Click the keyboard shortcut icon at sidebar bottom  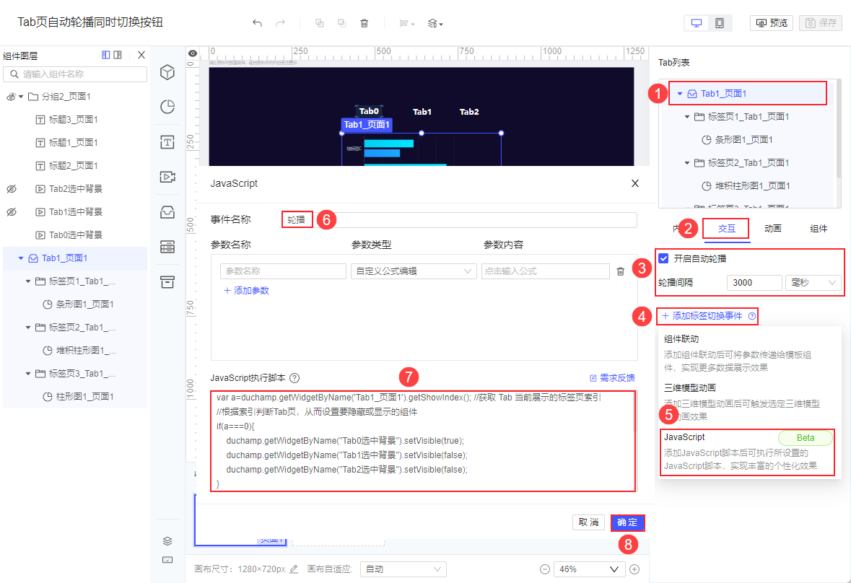[167, 560]
